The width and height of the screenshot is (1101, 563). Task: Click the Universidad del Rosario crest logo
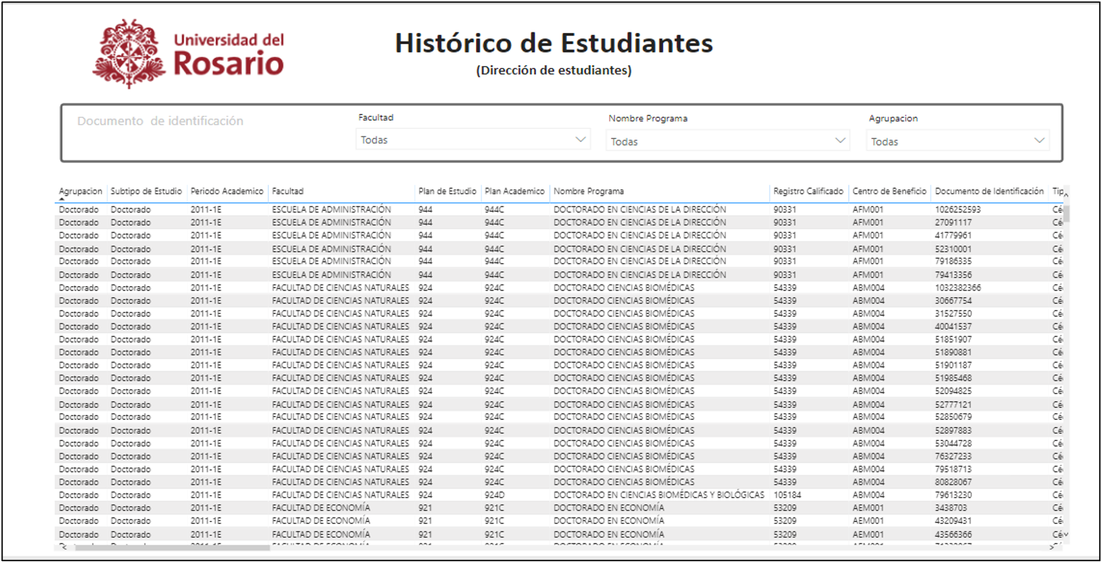pyautogui.click(x=129, y=53)
